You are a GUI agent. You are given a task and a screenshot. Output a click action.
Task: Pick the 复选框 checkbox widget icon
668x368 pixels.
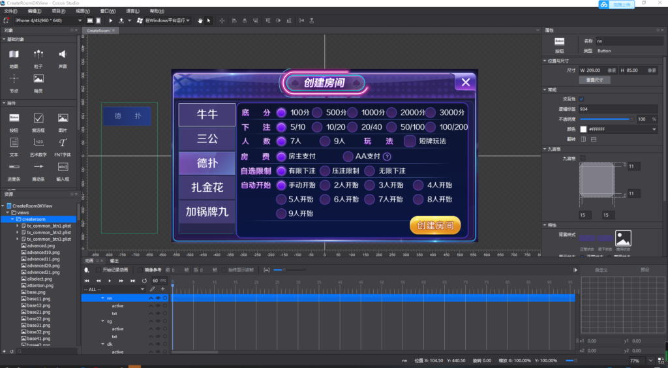(38, 118)
